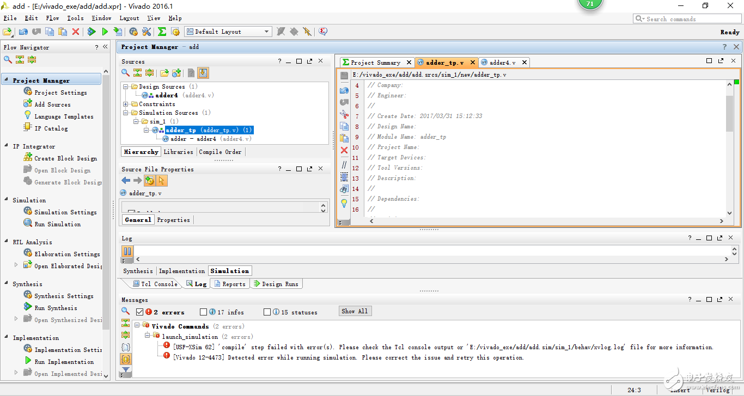Click the Find binoculars icon in editor toolbar
Image resolution: width=744 pixels, height=396 pixels.
tap(344, 189)
